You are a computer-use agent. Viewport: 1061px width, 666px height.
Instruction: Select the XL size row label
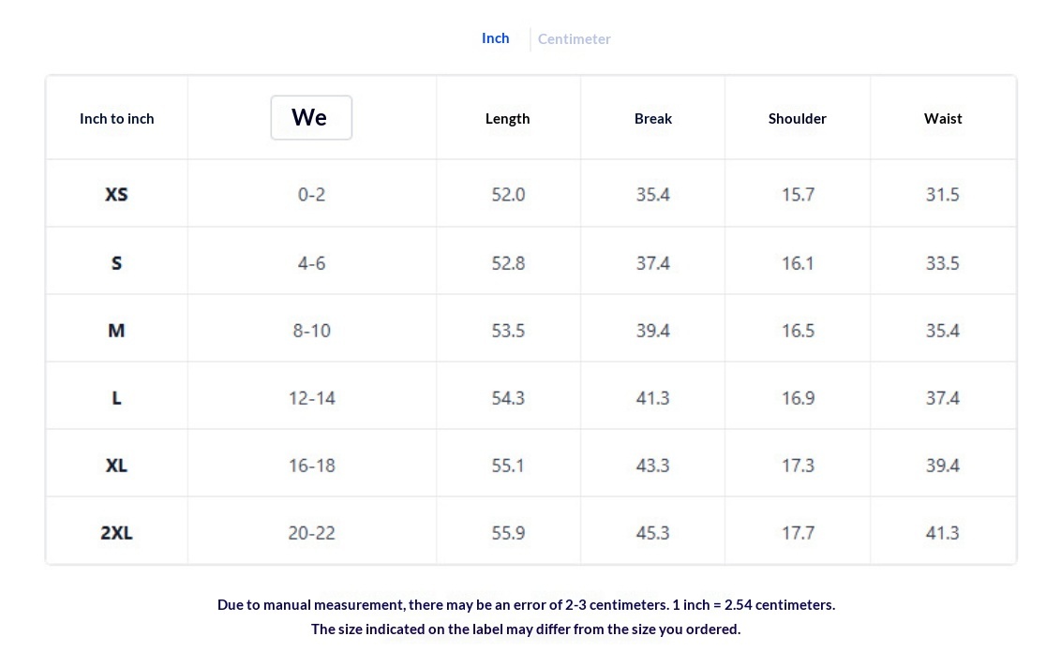(116, 466)
